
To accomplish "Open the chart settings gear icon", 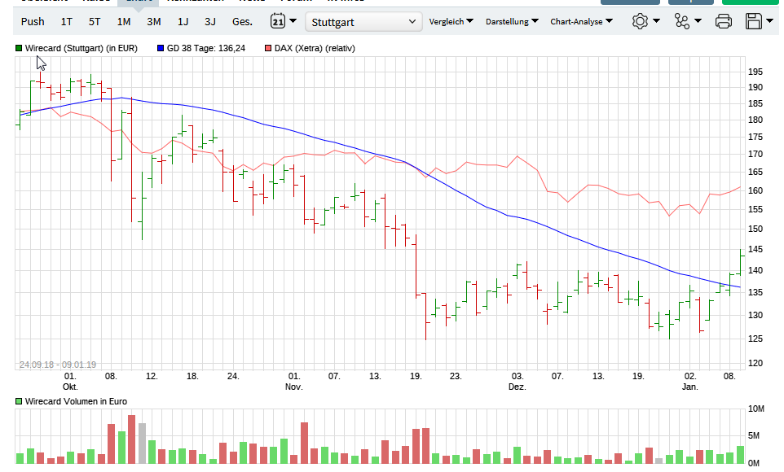I will click(x=640, y=21).
